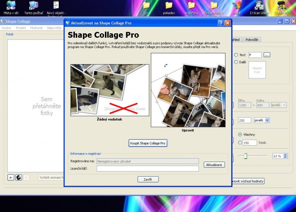Viewport: 296px width, 212px height.
Task: Decrease the 63 % spacing value with down arrow
Action: pos(285,157)
